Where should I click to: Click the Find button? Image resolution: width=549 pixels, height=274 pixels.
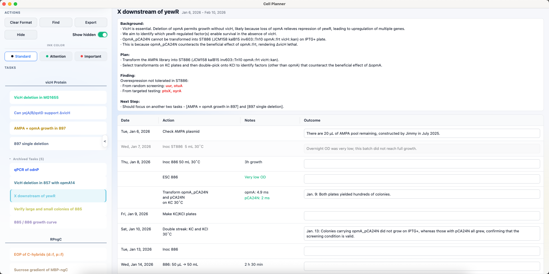(x=56, y=23)
